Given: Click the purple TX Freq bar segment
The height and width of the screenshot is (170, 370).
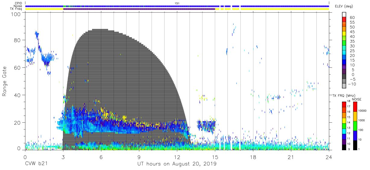Looking at the screenshot, I should coord(139,9).
